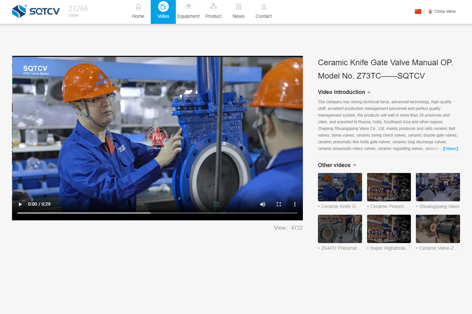Open the Shuangqiang Valve video thumbnail
Viewport: 472px width, 314px height.
[x=438, y=187]
